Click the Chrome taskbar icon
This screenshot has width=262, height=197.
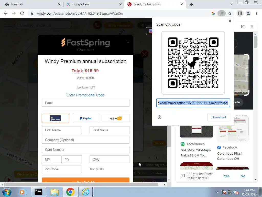coord(70,192)
